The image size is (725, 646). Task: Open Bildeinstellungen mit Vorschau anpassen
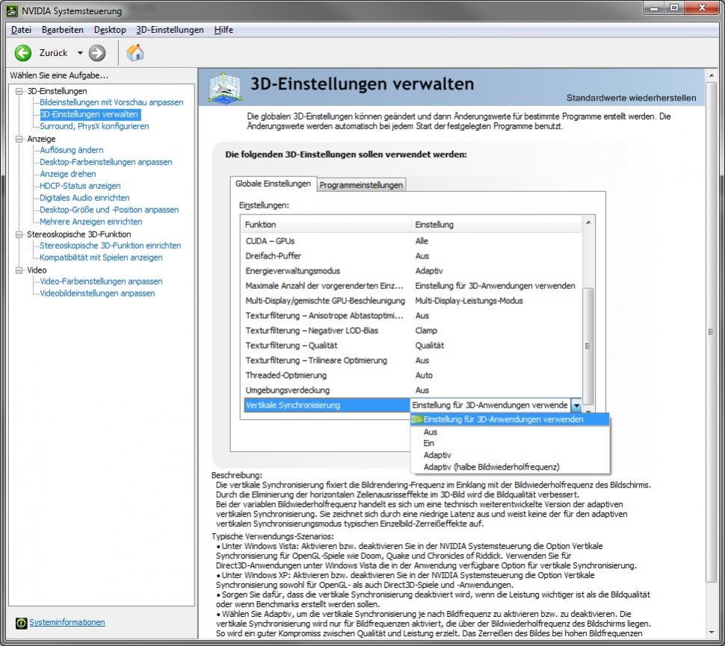[111, 102]
